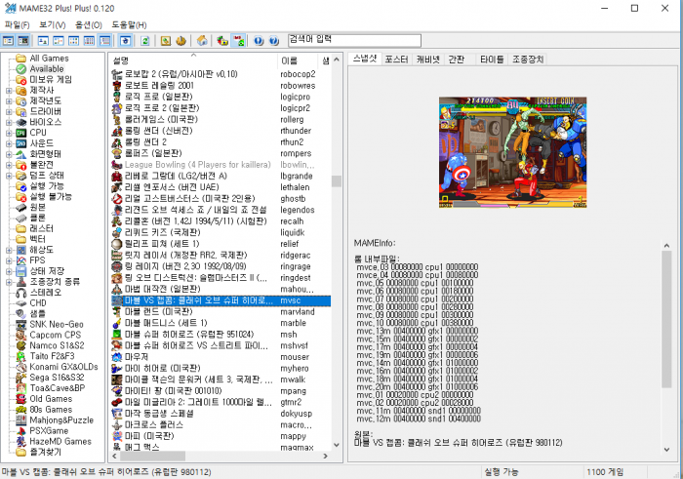This screenshot has height=479, width=683.
Task: Switch to the 간판 tab
Action: [456, 60]
